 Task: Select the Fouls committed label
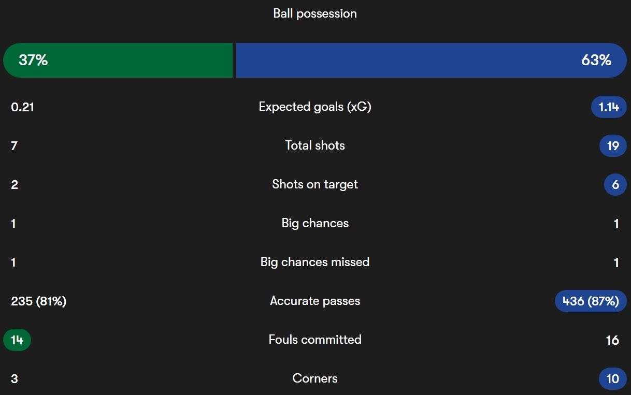(x=315, y=340)
